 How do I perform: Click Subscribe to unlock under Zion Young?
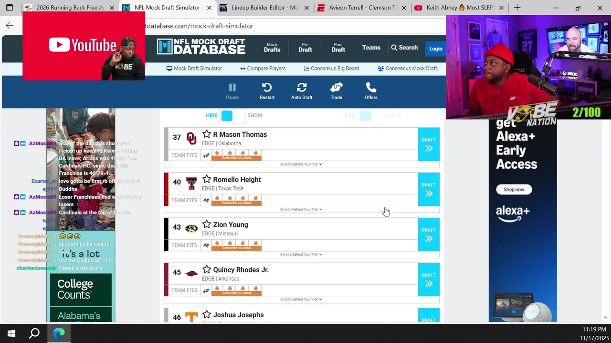pyautogui.click(x=236, y=248)
